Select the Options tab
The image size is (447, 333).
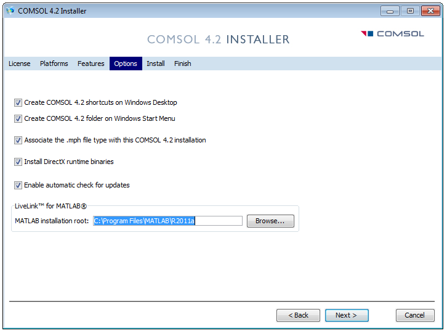[x=126, y=64]
